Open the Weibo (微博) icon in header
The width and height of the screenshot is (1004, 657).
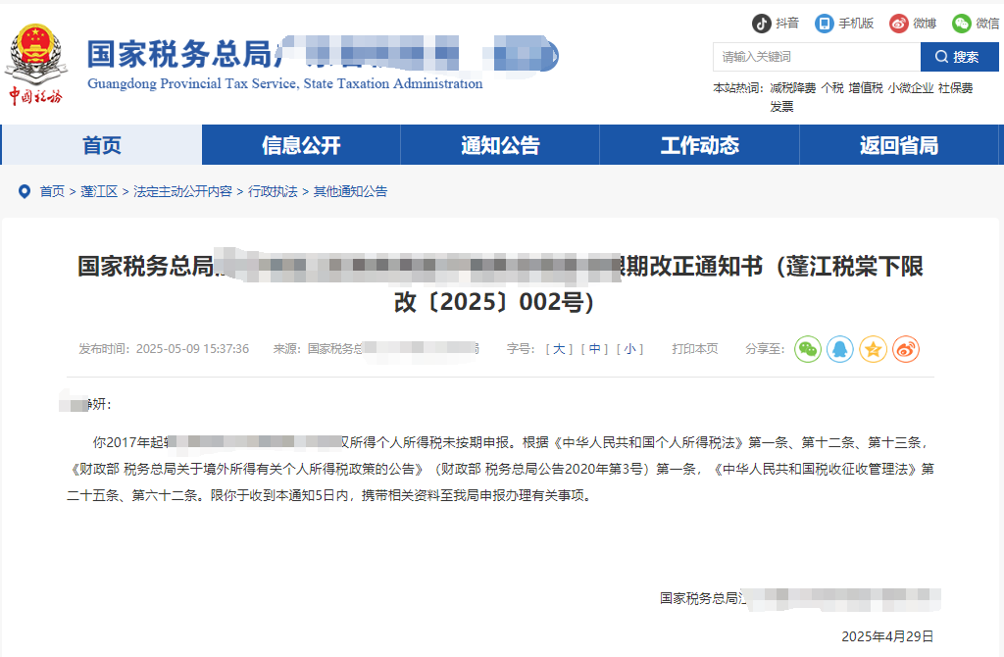tap(898, 24)
